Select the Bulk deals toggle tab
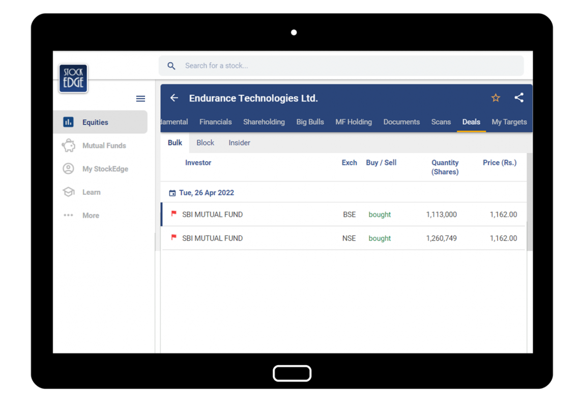 [175, 142]
